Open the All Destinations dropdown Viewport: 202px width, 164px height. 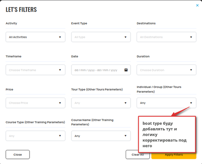point(166,37)
